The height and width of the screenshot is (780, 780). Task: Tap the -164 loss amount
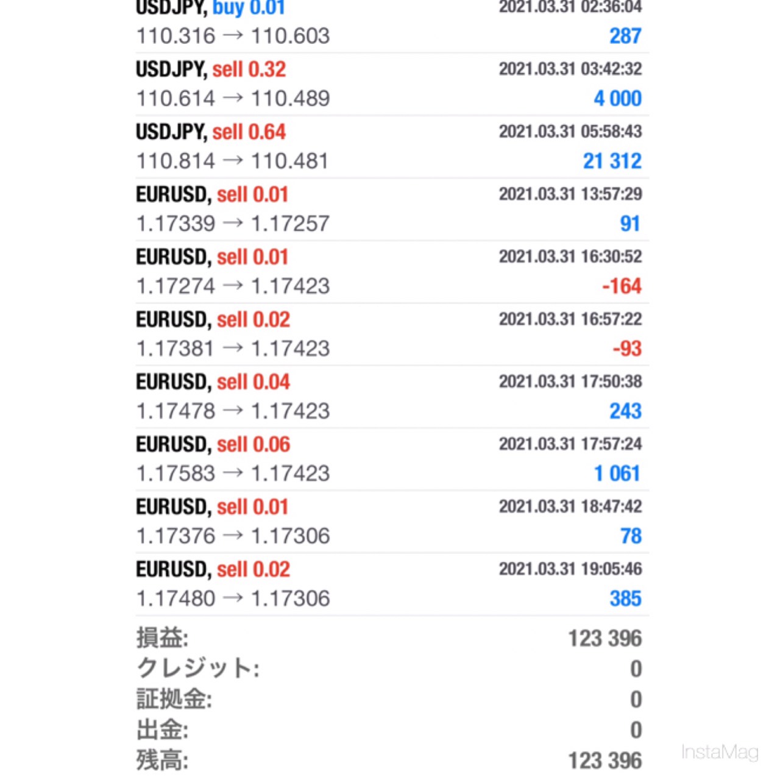click(622, 286)
